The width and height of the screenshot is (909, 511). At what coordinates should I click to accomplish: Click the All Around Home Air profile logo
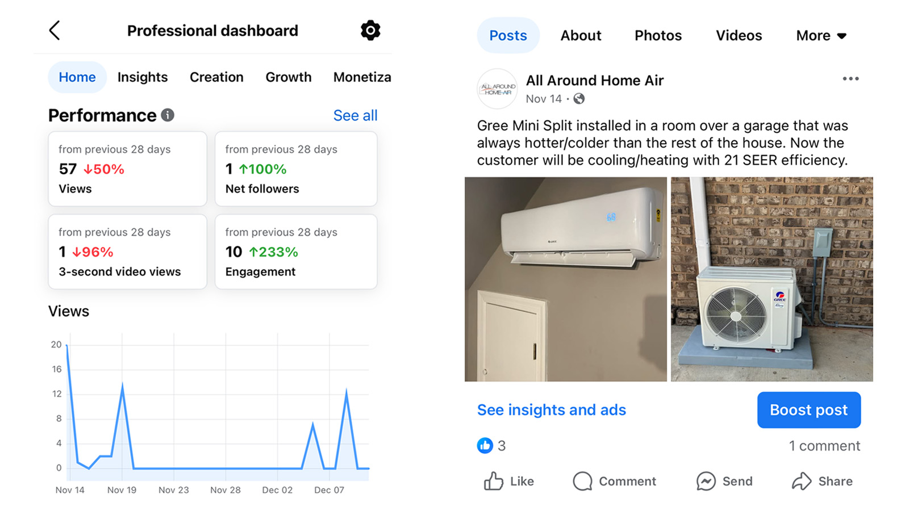click(497, 89)
